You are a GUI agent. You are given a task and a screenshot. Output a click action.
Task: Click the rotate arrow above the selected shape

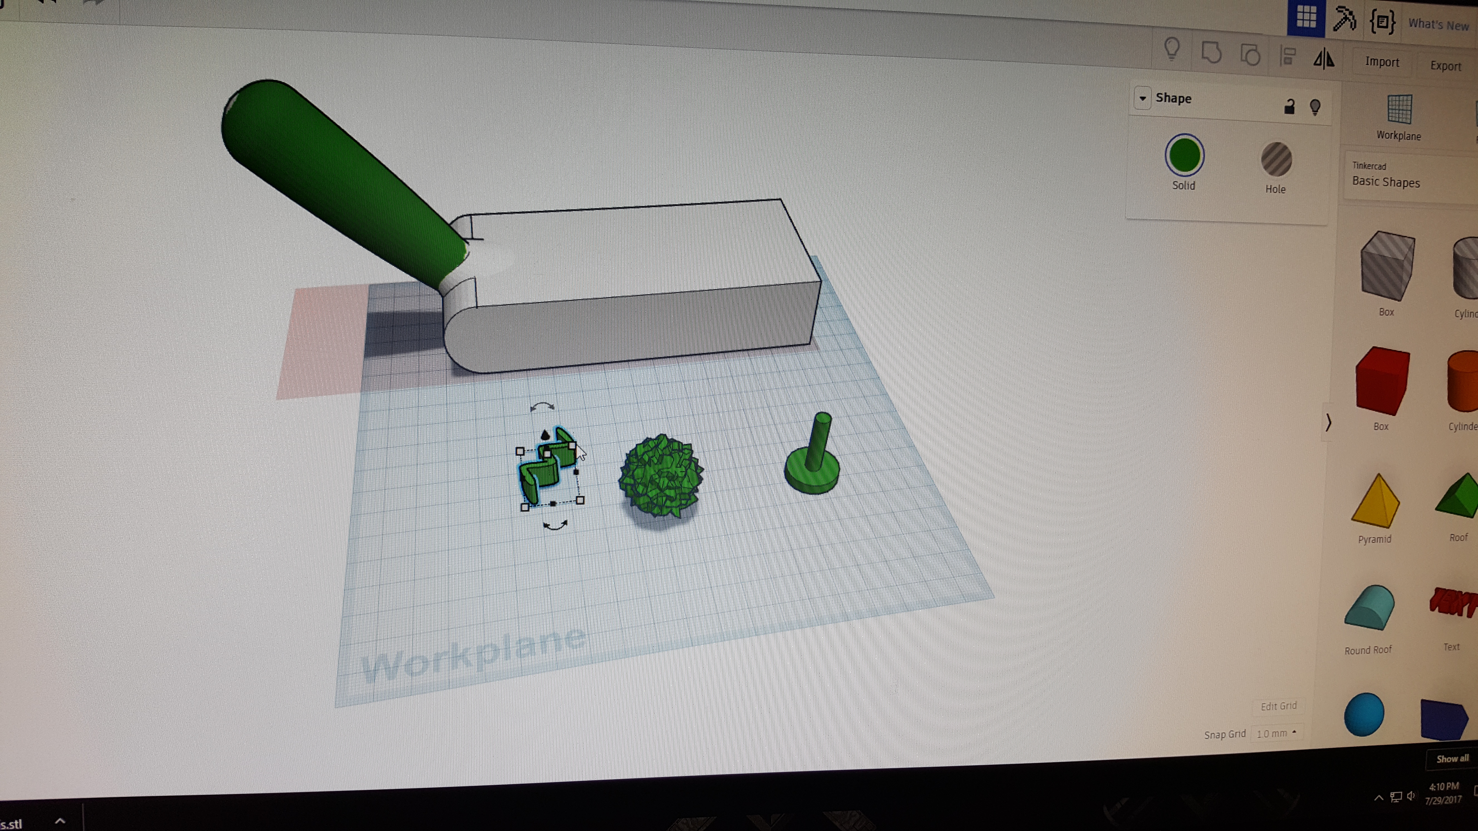tap(542, 407)
